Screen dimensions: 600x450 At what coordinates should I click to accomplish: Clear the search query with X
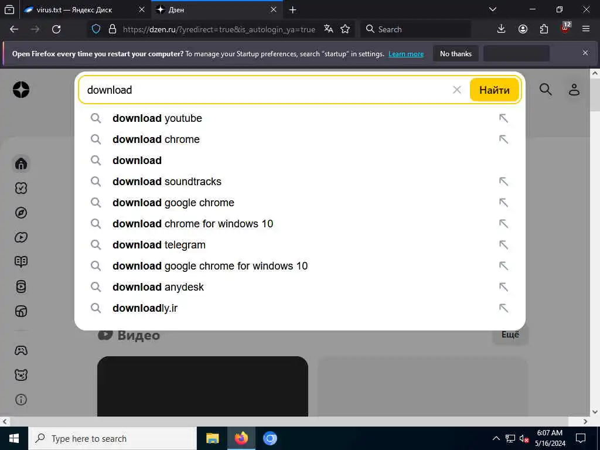pyautogui.click(x=457, y=90)
